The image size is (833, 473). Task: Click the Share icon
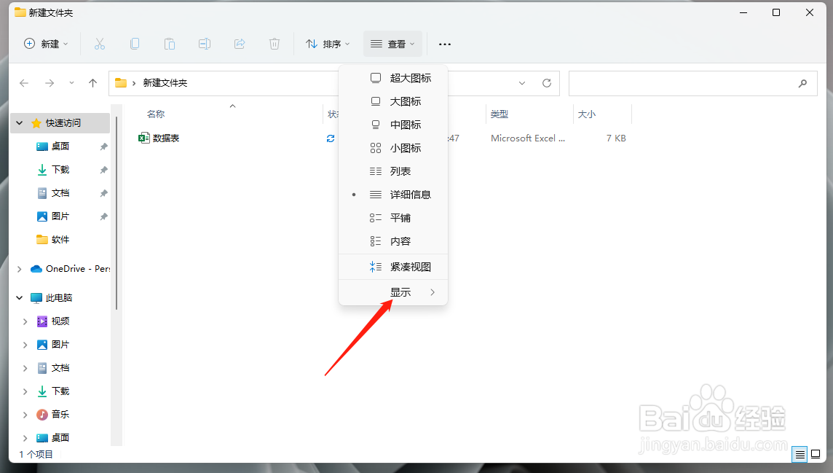[x=240, y=44]
